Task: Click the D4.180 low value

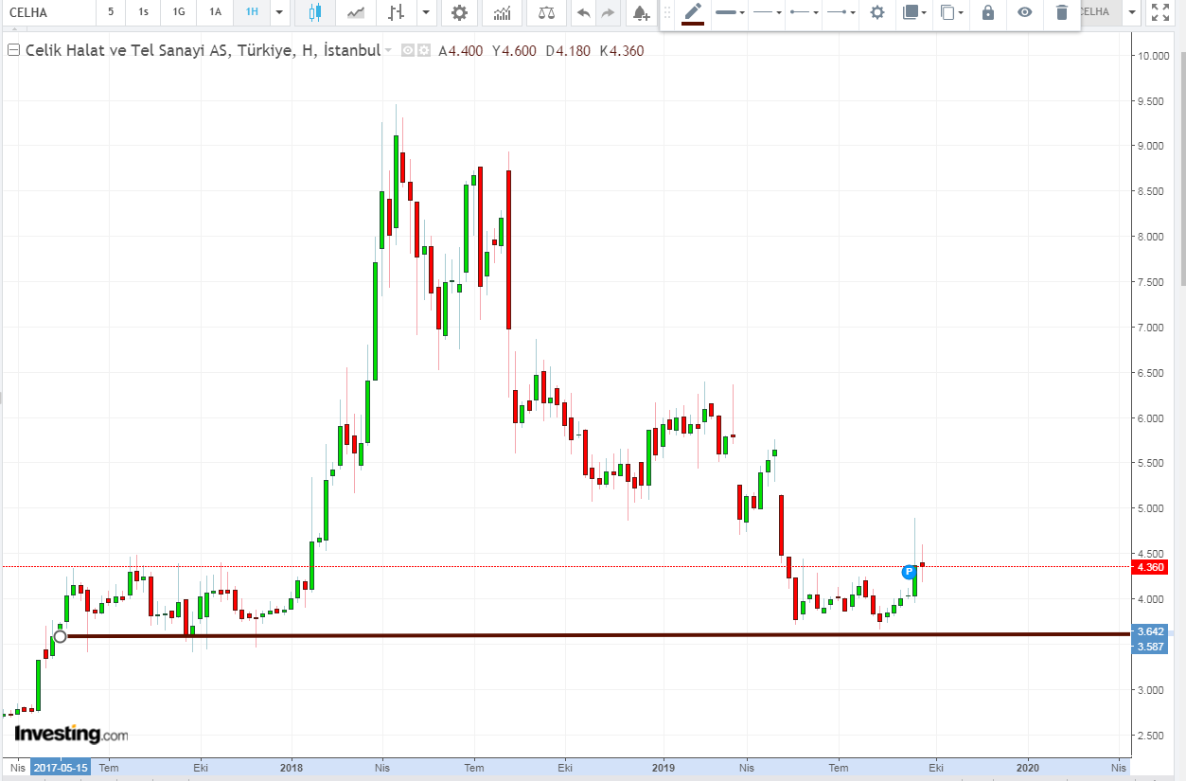Action: 569,51
